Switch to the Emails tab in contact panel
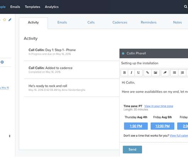This screenshot has width=188, height=157. click(62, 22)
